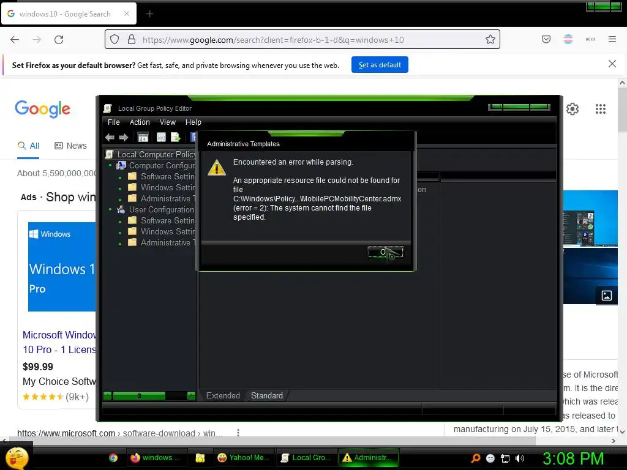Open Chrome from the taskbar
The height and width of the screenshot is (470, 627).
[x=113, y=458]
